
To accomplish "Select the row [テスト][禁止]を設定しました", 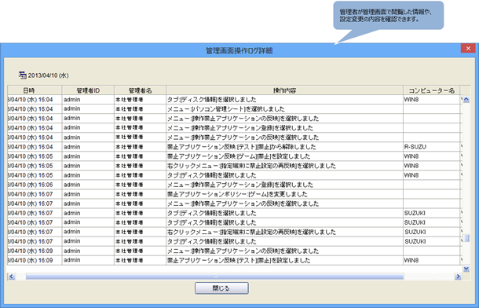I will (235, 260).
